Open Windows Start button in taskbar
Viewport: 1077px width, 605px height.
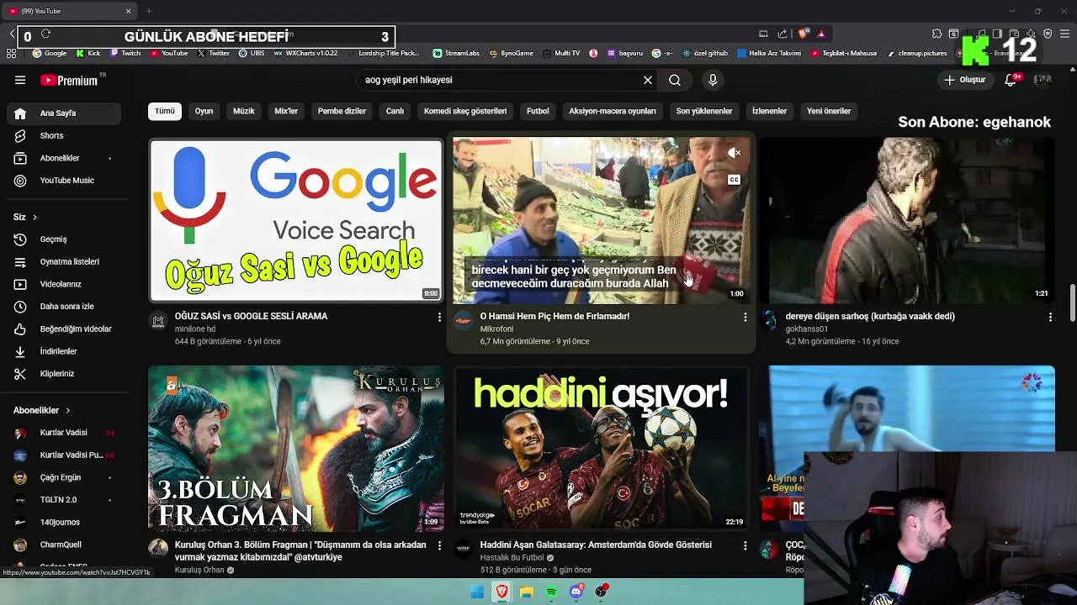[477, 592]
